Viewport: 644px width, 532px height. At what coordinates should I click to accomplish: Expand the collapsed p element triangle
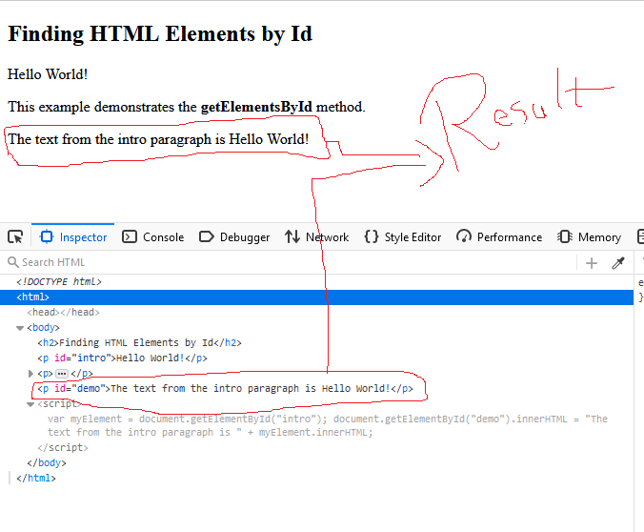30,374
